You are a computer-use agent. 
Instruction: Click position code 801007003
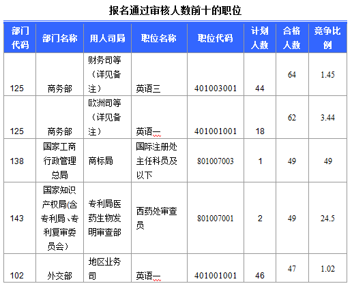click(x=216, y=161)
